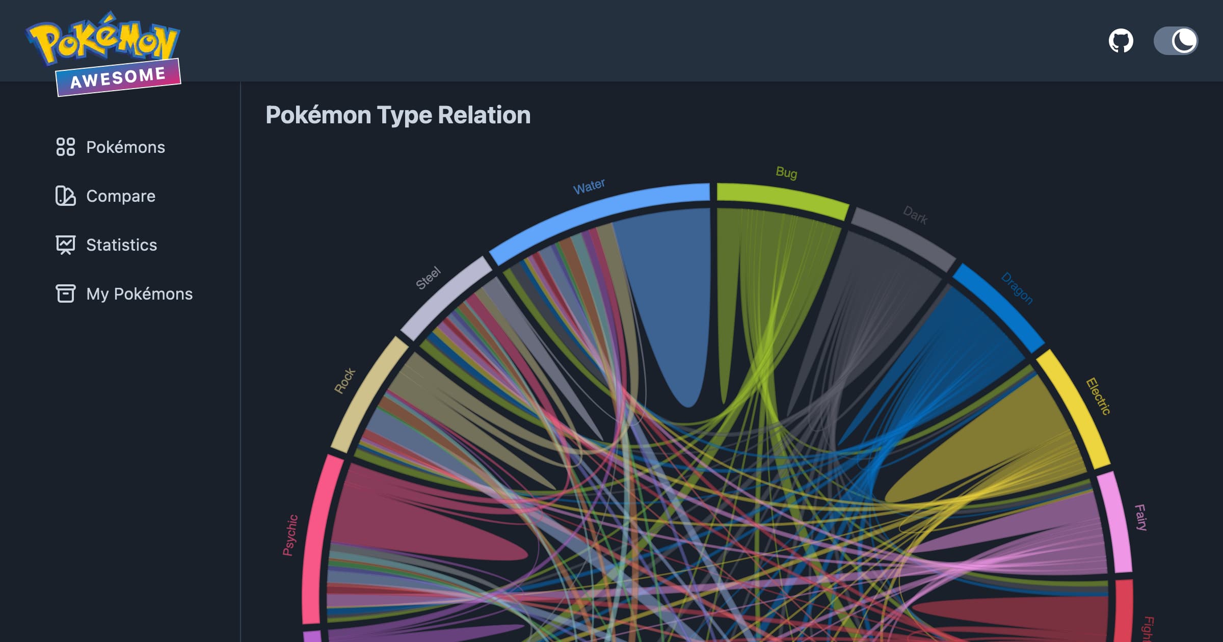Select Statistics from the sidebar navigation
This screenshot has width=1223, height=642.
pos(122,245)
